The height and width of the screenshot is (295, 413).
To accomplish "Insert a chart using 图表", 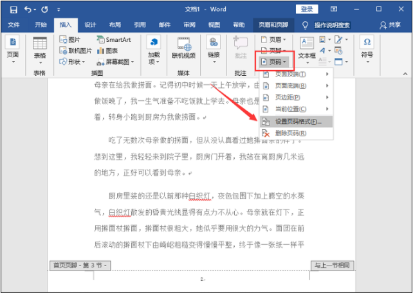I will coord(108,51).
